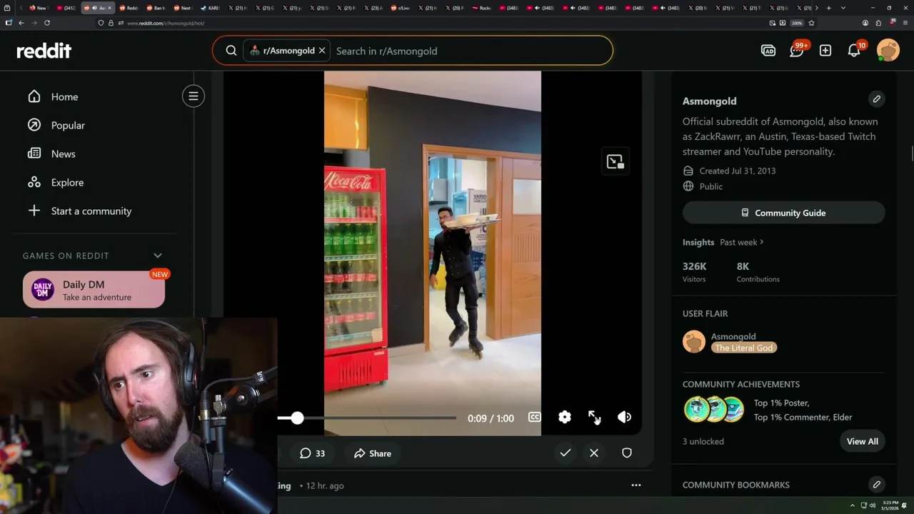Edit community bookmarks pencil
The width and height of the screenshot is (914, 514).
click(876, 485)
